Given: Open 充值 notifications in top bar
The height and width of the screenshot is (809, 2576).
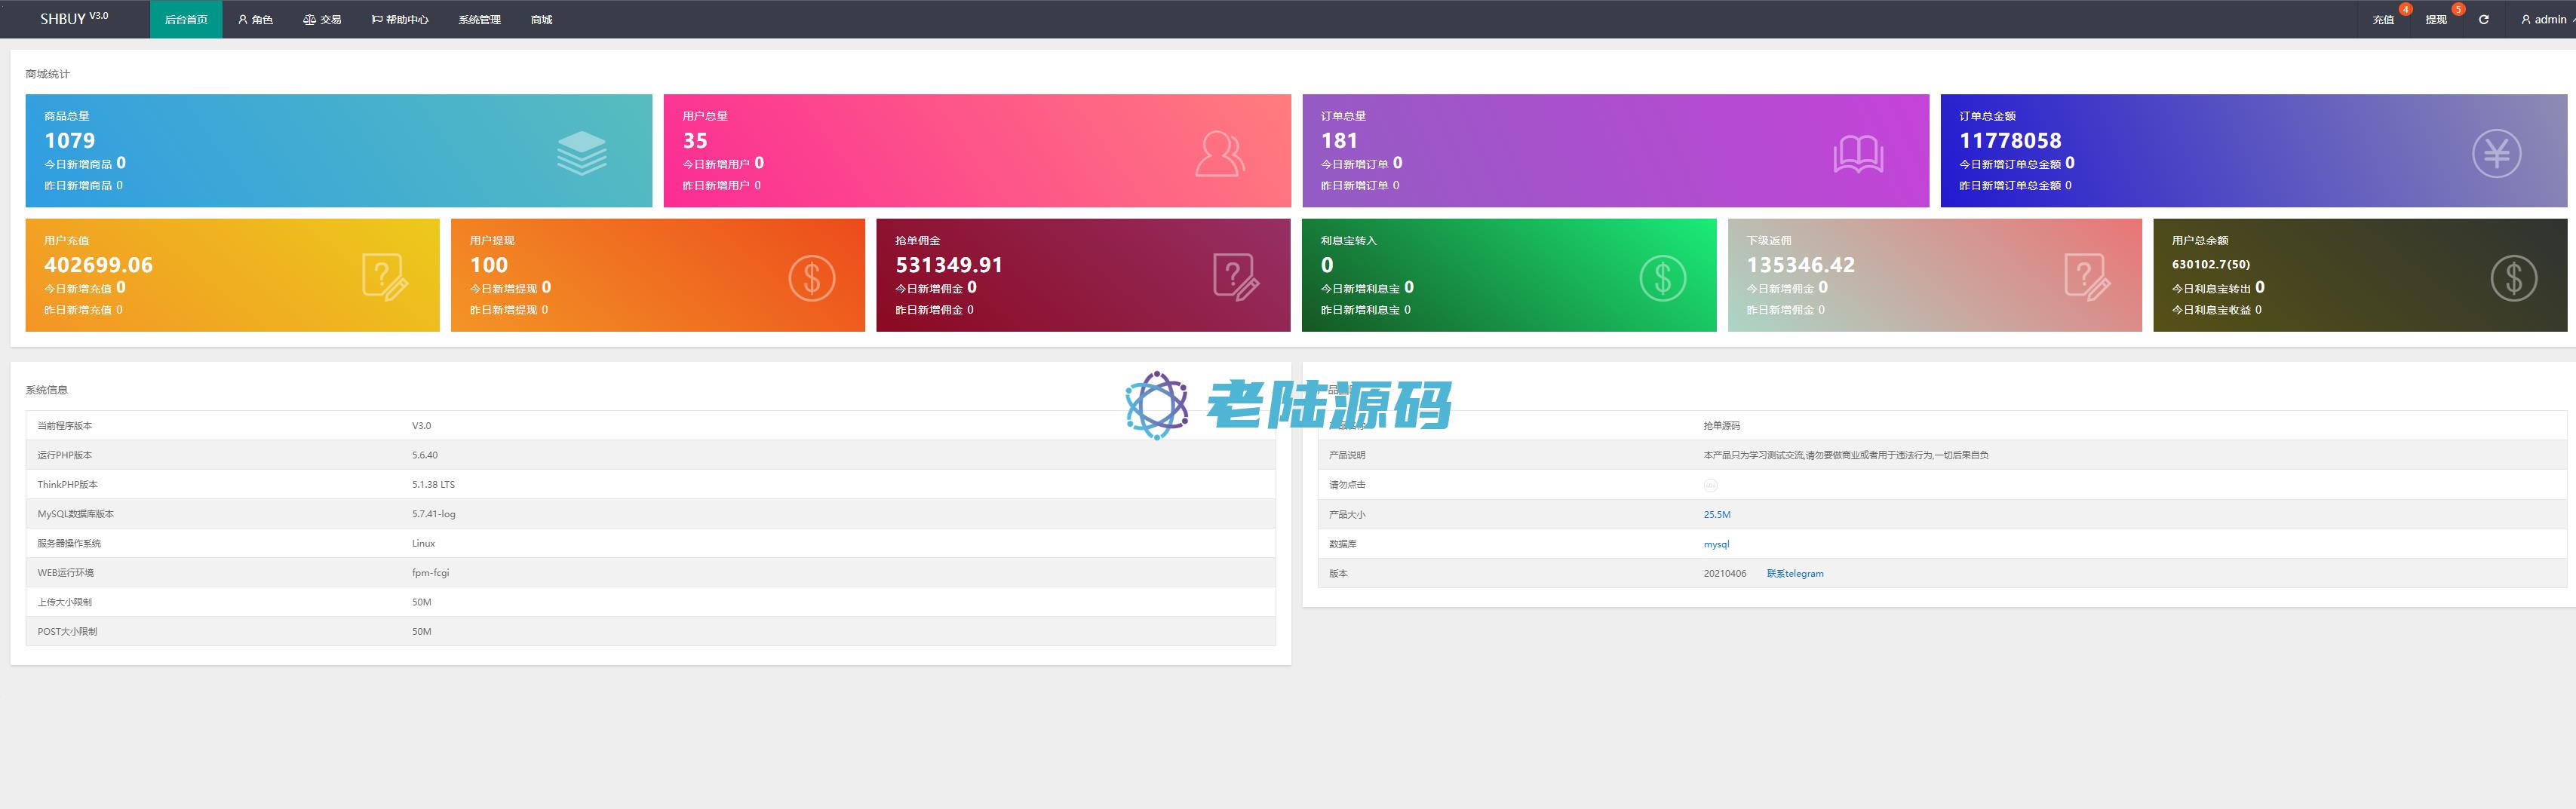Looking at the screenshot, I should coord(2383,20).
